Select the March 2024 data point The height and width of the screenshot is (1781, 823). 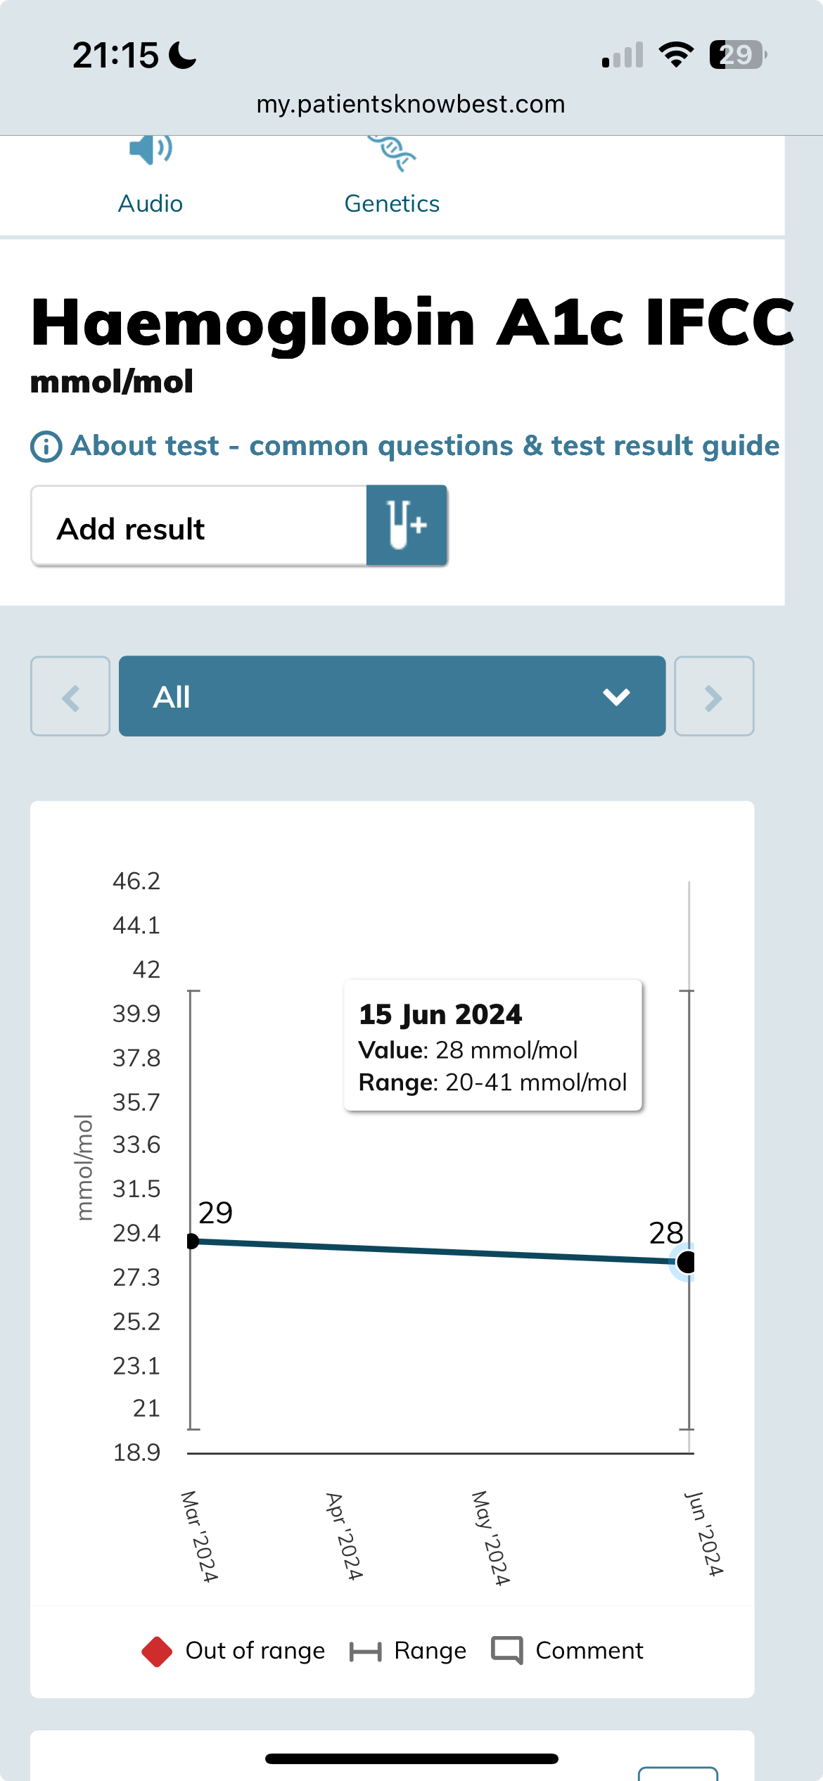tap(192, 1241)
